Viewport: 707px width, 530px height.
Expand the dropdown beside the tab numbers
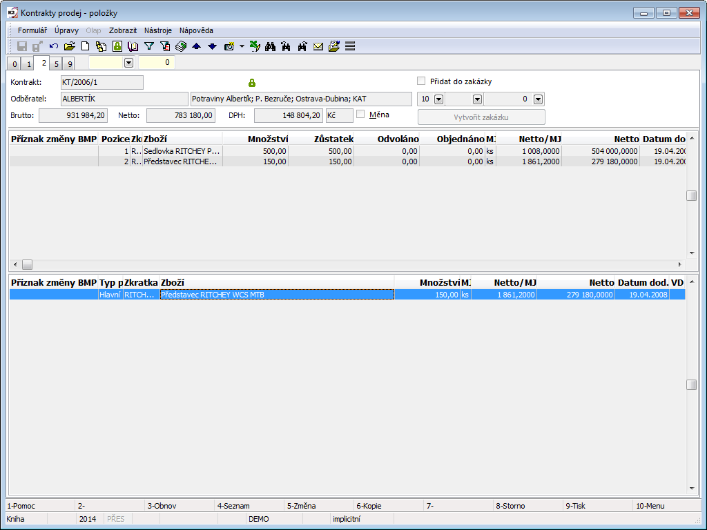[128, 63]
